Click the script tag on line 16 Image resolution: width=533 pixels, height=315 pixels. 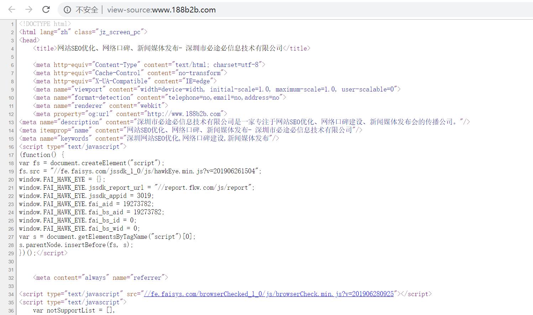tap(73, 147)
